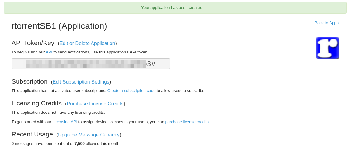Click Create a subscription code link
Screen dimensions: 351x148
click(131, 91)
